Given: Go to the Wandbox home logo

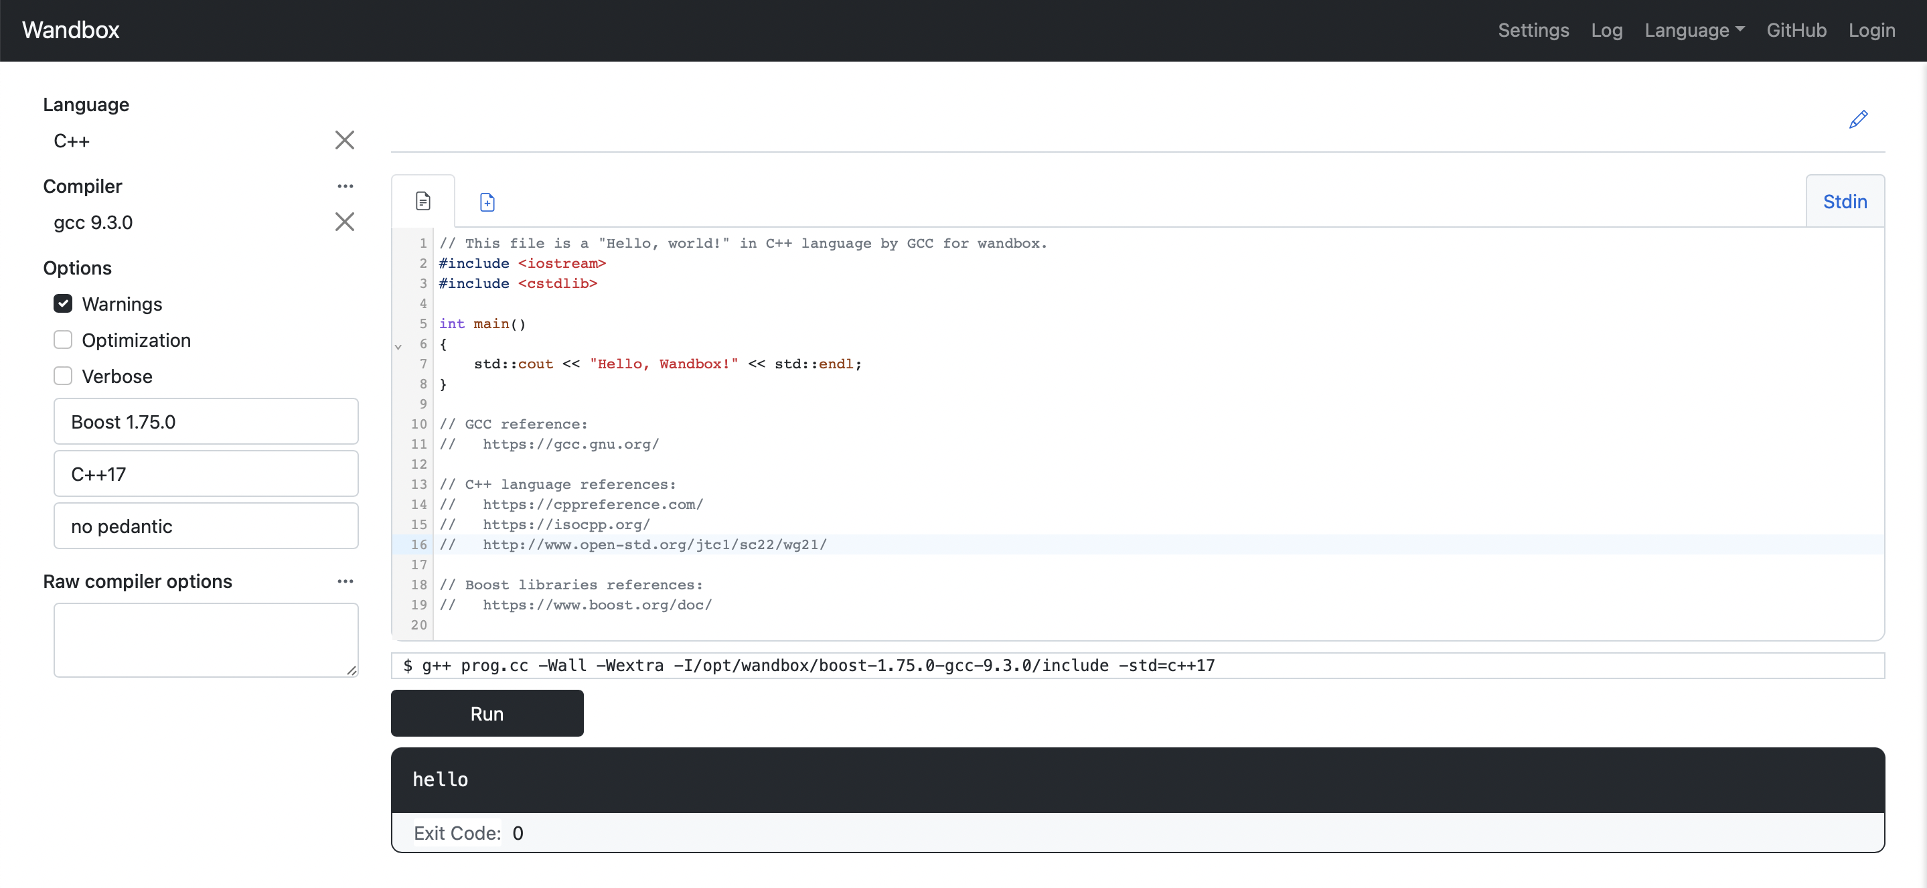Looking at the screenshot, I should tap(71, 30).
